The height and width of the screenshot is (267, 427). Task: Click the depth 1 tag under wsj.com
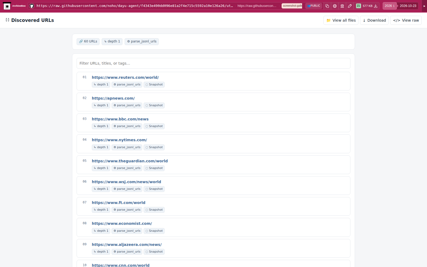pyautogui.click(x=101, y=189)
